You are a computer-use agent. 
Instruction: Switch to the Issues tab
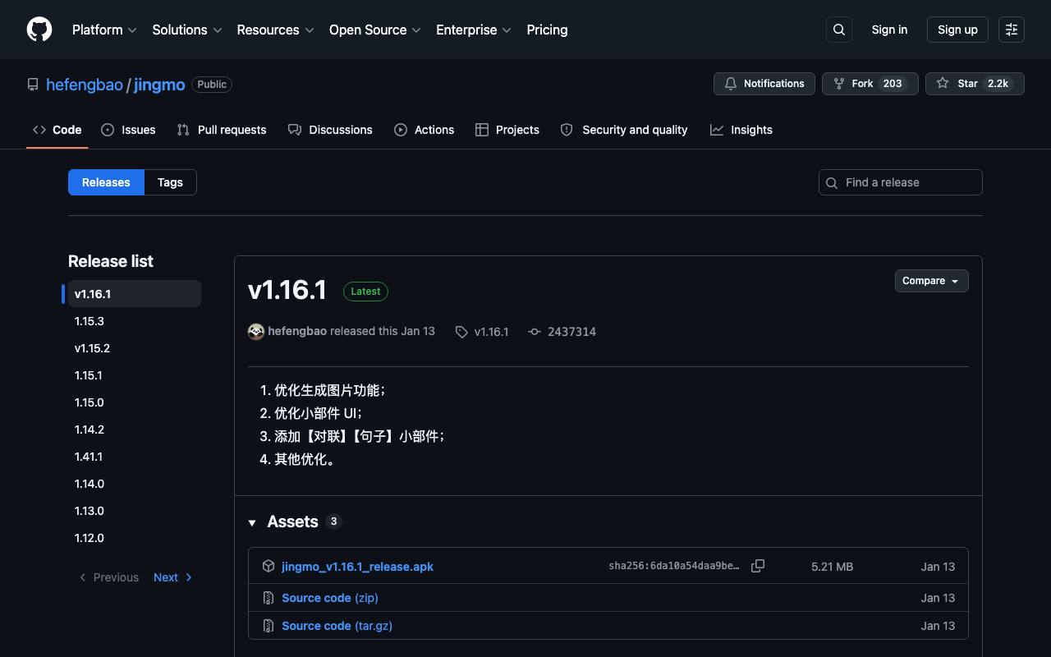(x=128, y=130)
